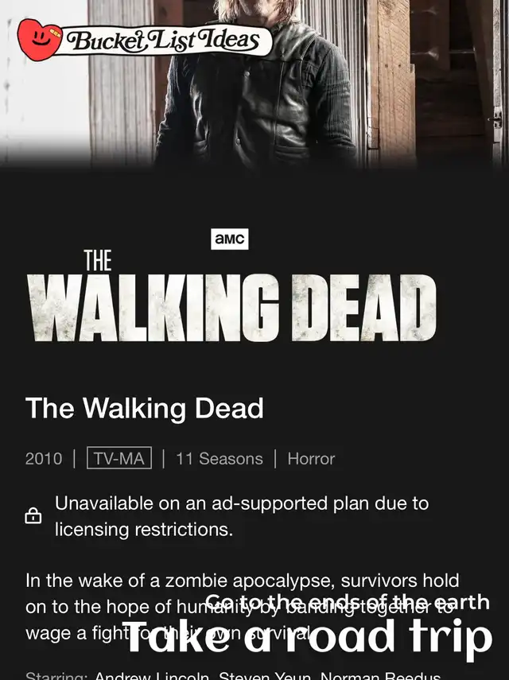This screenshot has height=680, width=509.
Task: Click the lock icon beside the unavailable notice
Action: click(x=33, y=515)
